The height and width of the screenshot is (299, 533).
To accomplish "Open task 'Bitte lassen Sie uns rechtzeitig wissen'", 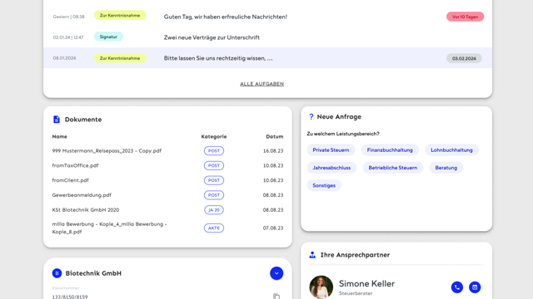I will (x=218, y=58).
